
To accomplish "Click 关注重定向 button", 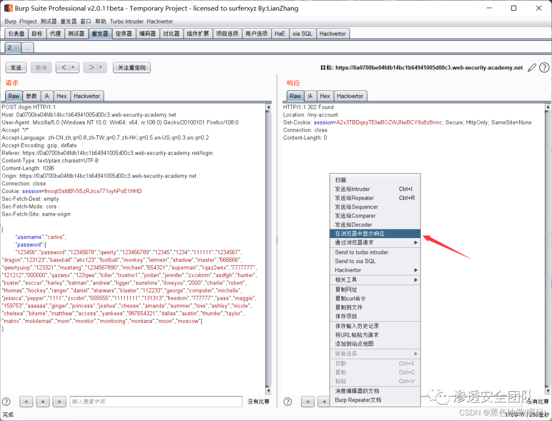I will 132,67.
